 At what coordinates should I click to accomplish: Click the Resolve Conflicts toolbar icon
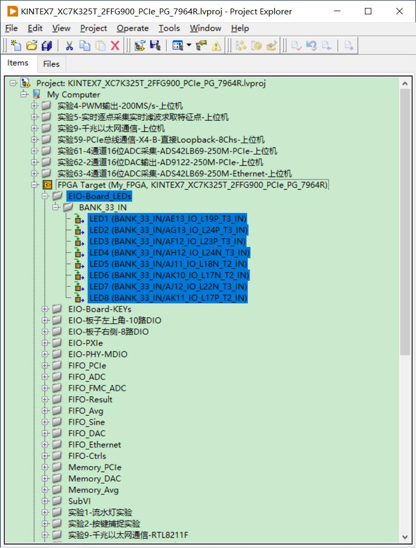tap(201, 45)
